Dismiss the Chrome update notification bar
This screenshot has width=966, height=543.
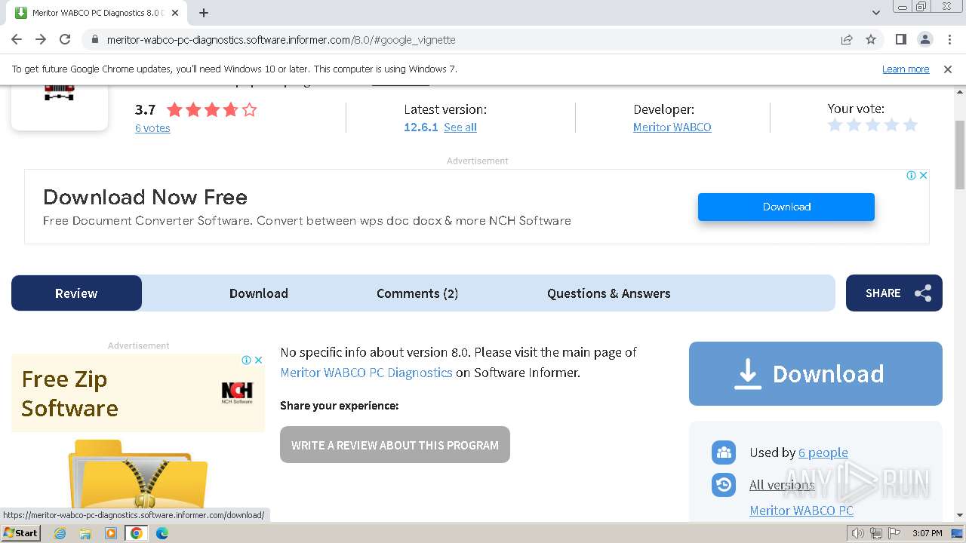point(948,69)
